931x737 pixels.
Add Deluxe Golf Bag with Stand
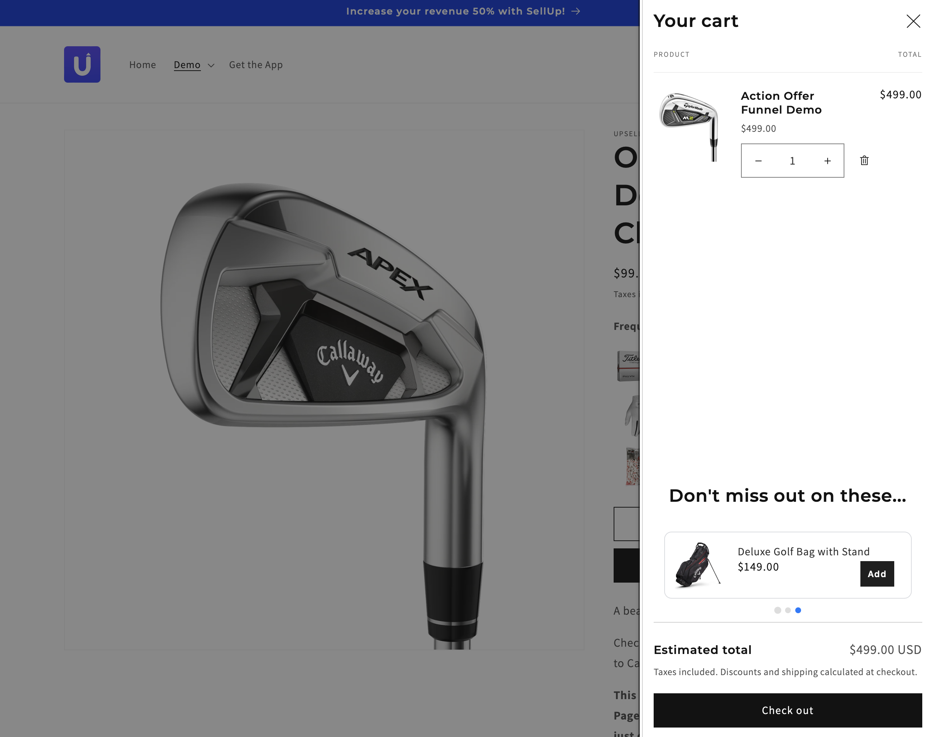[x=877, y=574]
